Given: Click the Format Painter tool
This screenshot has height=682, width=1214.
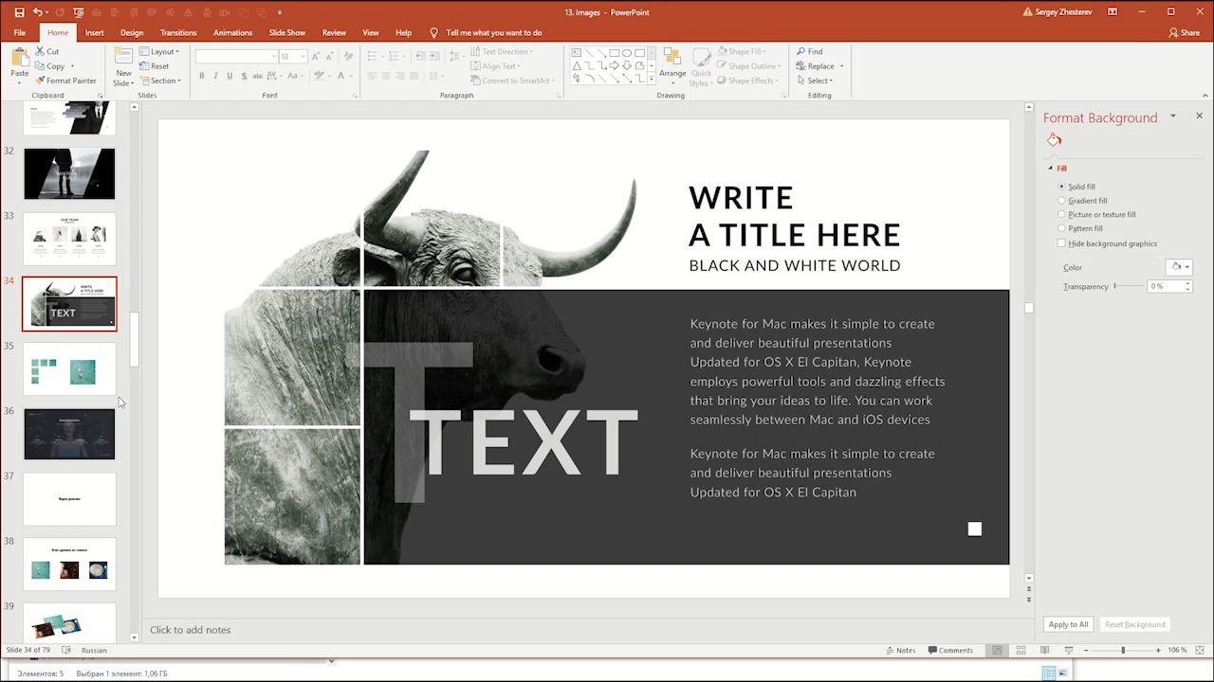Looking at the screenshot, I should [65, 81].
